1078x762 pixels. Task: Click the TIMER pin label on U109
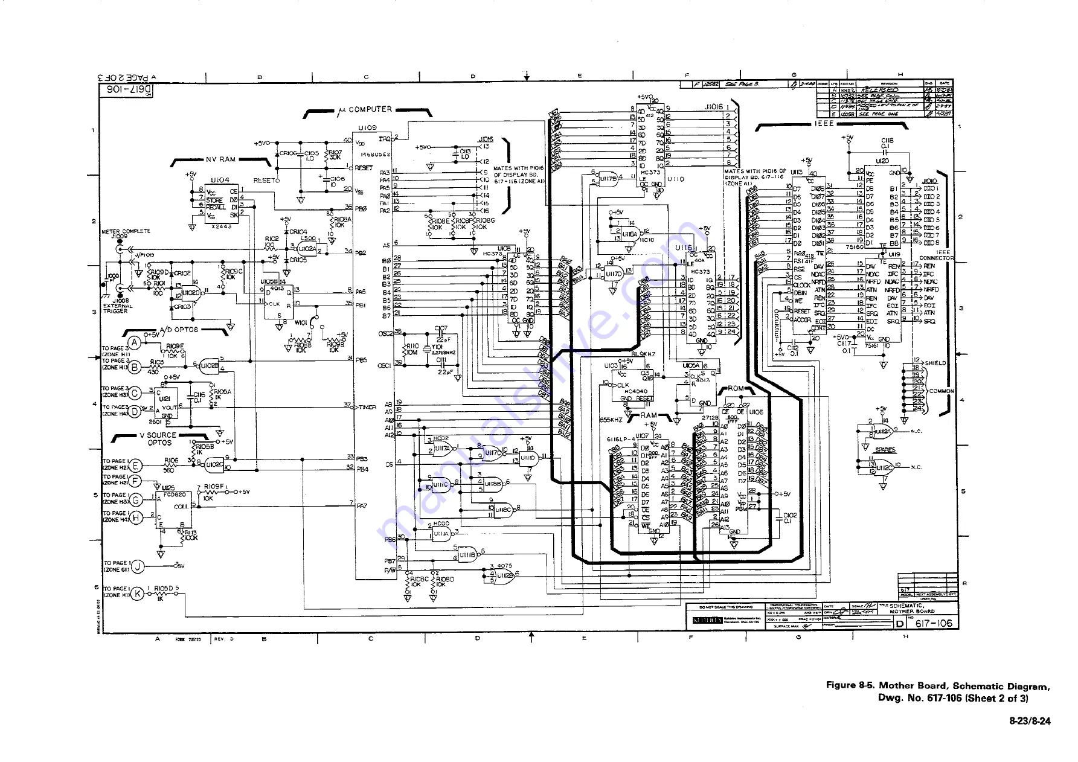pyautogui.click(x=367, y=408)
